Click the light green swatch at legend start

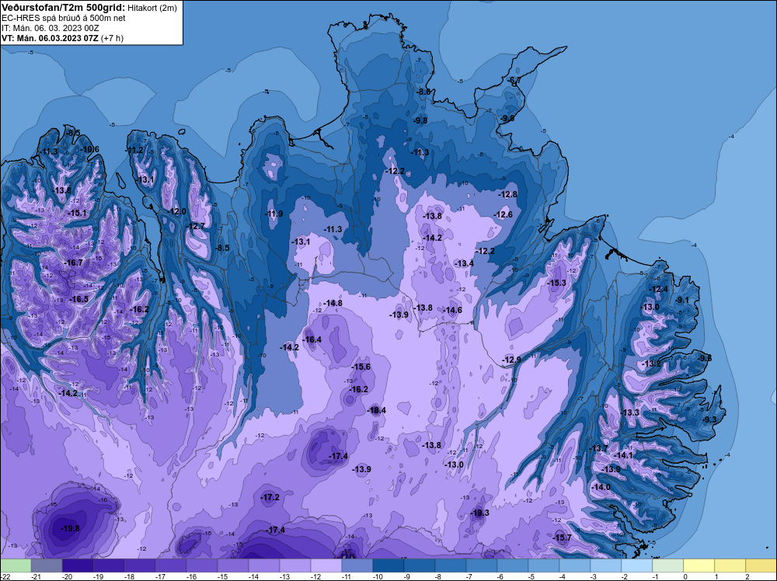pyautogui.click(x=16, y=565)
